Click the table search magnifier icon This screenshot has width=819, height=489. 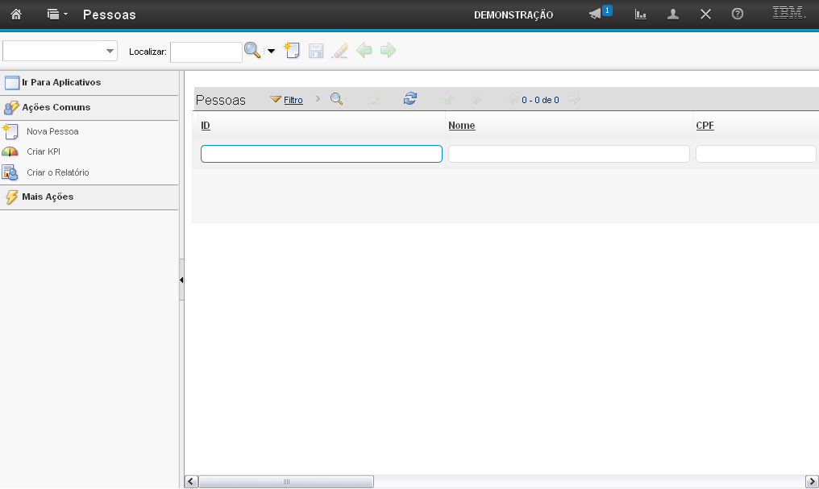coord(337,99)
